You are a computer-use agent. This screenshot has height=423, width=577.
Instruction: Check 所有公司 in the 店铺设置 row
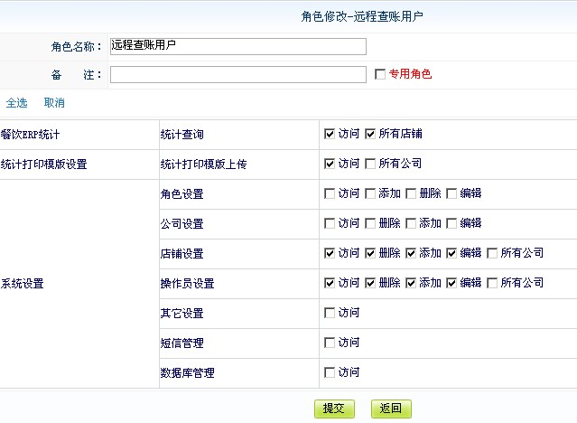click(492, 253)
